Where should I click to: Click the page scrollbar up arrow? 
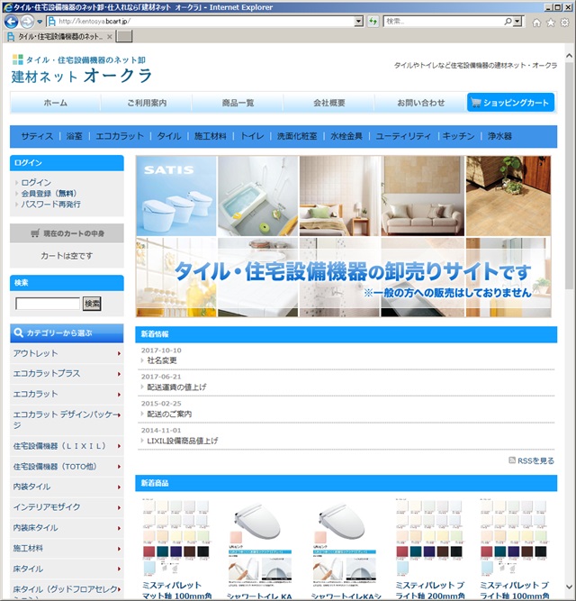pyautogui.click(x=569, y=56)
